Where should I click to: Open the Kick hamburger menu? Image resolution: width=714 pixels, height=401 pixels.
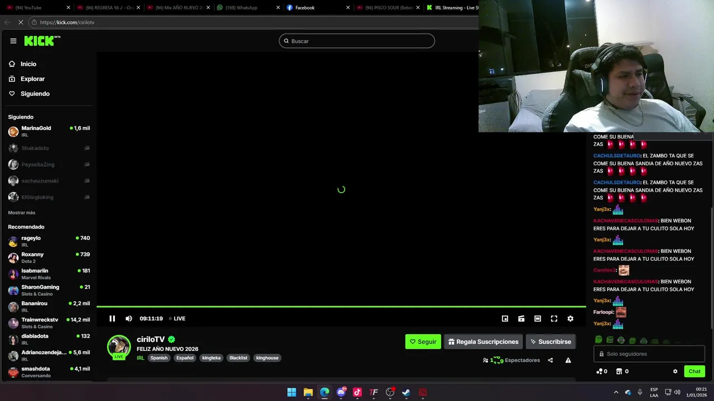coord(13,41)
